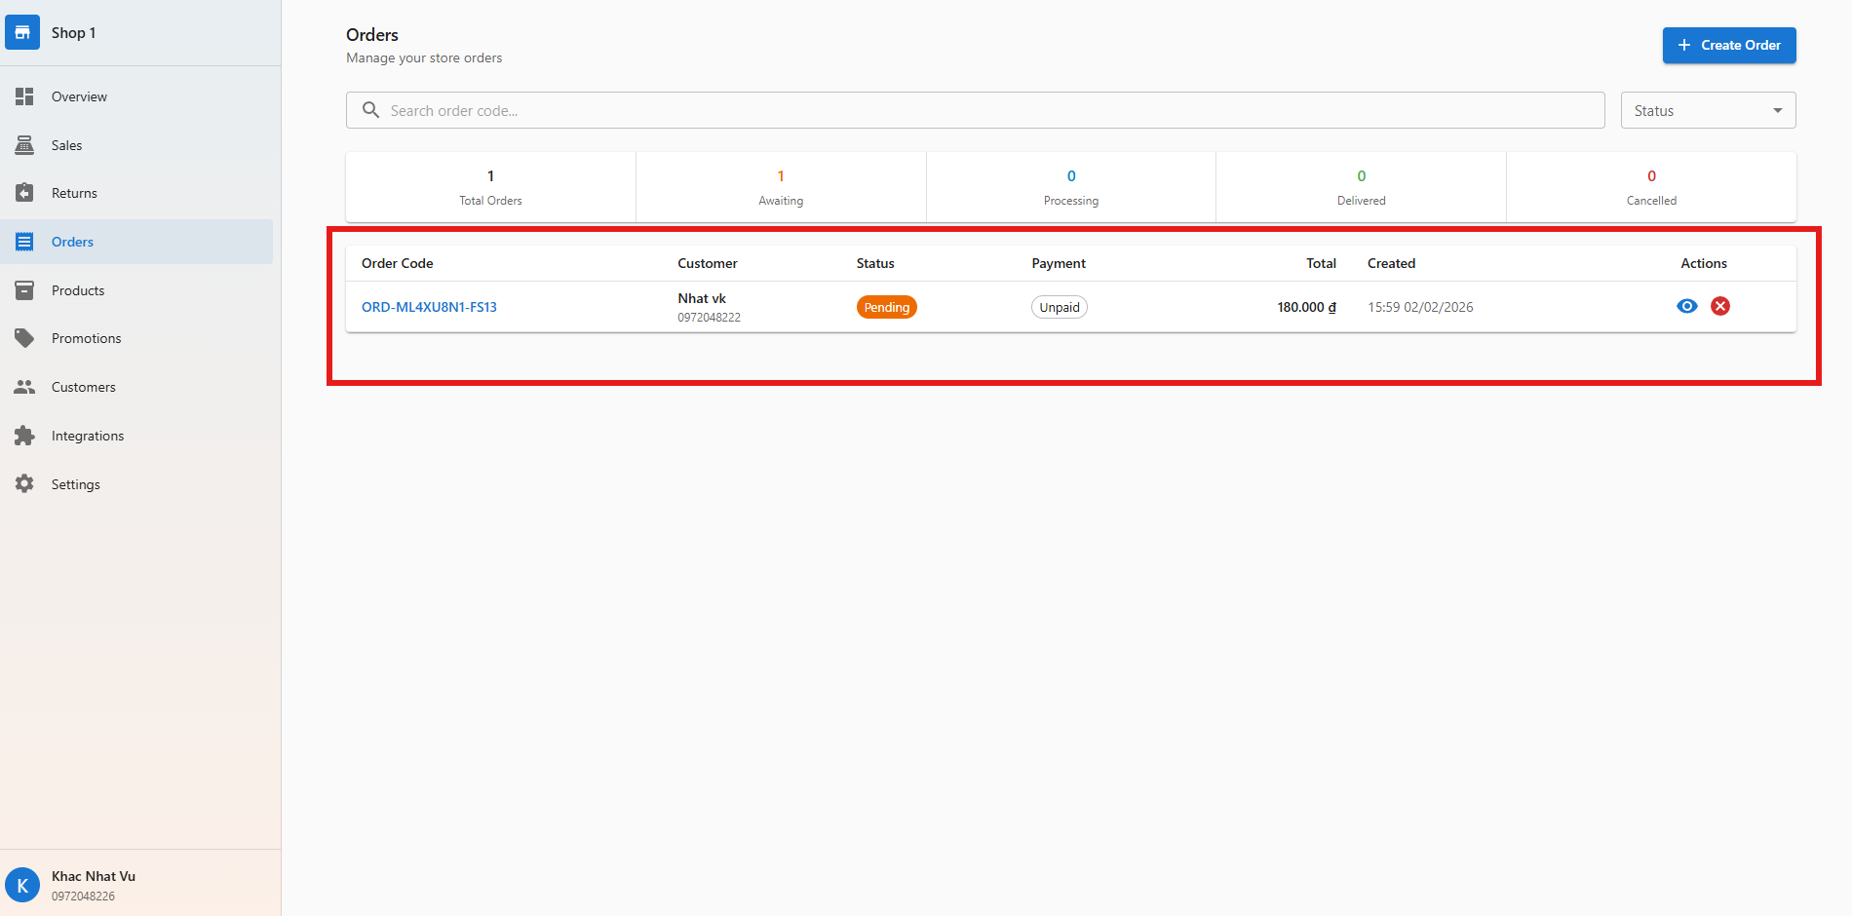1852x916 pixels.
Task: Cancel order with red X icon
Action: click(1720, 306)
